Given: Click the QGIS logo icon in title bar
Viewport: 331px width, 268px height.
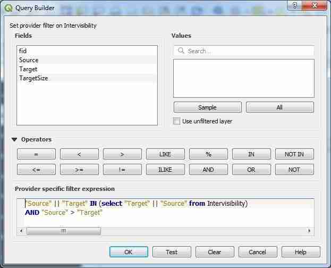Looking at the screenshot, I should (x=8, y=8).
